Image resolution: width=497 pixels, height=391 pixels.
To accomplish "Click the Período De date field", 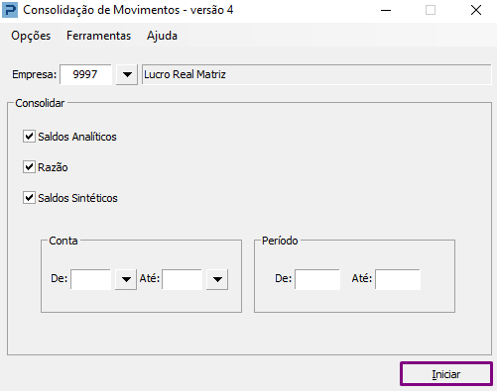I will pyautogui.click(x=317, y=279).
